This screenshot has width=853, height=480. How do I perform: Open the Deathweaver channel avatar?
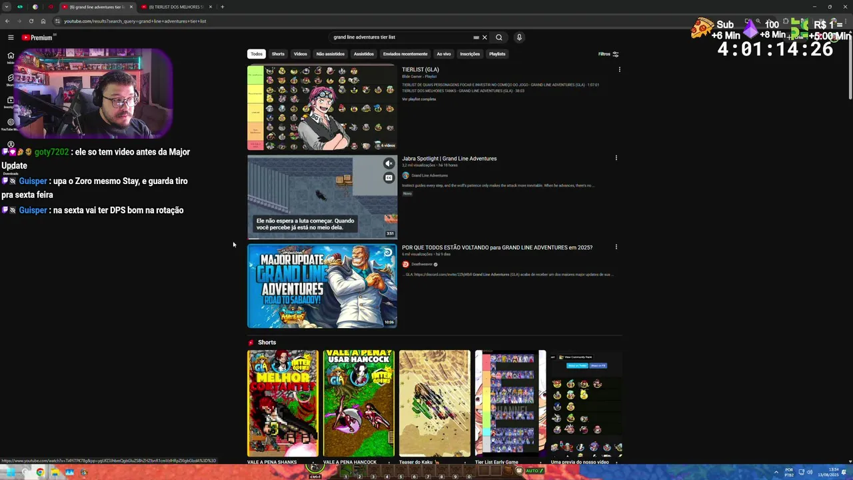[x=405, y=264]
